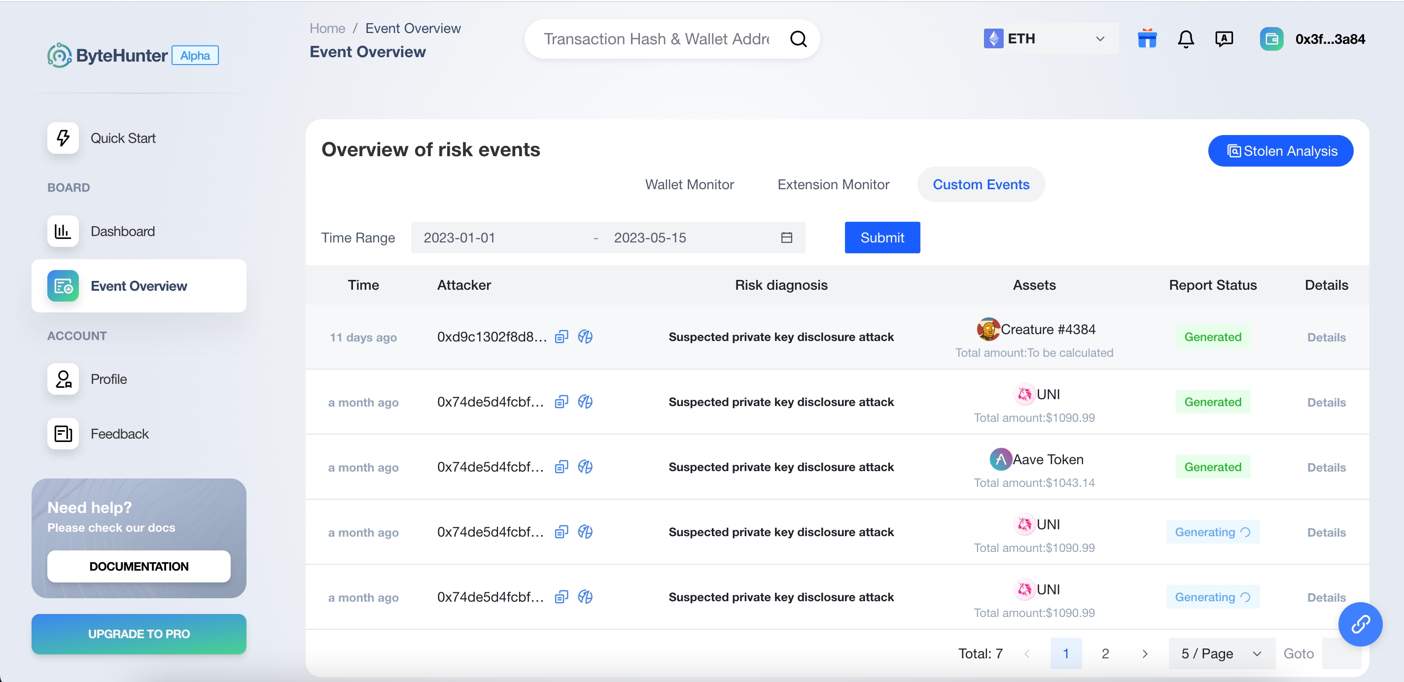Click the Quick Start lightning icon
Screen dimensions: 1404x682
[63, 138]
